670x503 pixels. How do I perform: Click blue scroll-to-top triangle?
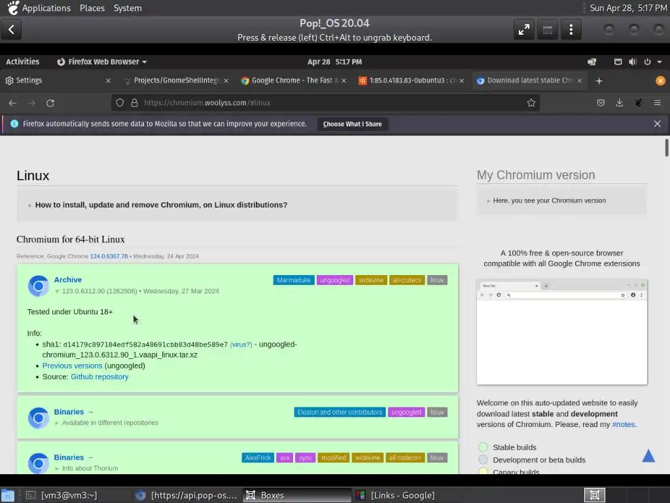648,456
